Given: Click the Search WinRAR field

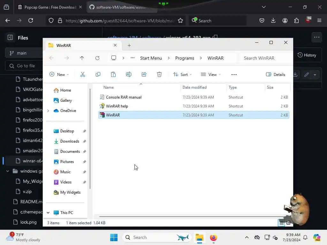Looking at the screenshot, I should pos(265,58).
